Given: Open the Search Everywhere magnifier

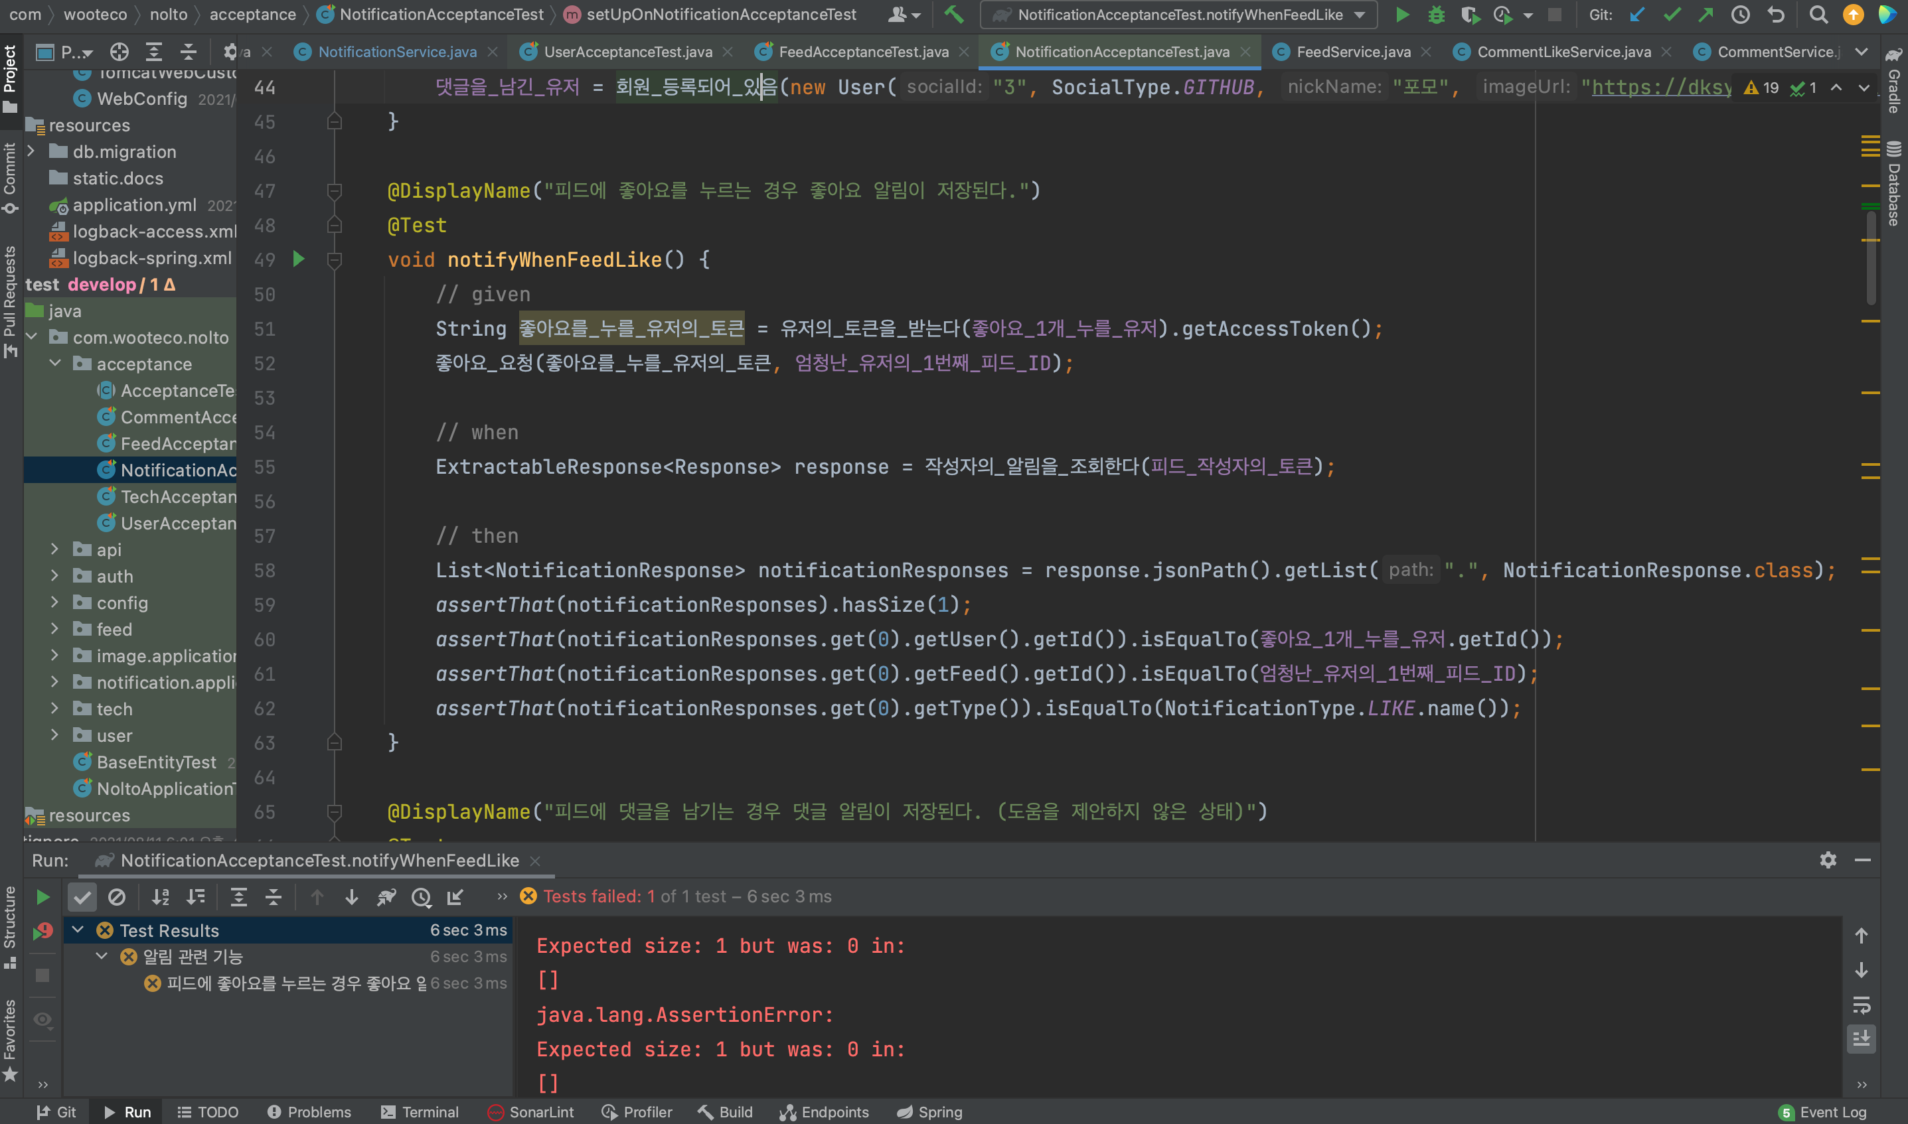Looking at the screenshot, I should pyautogui.click(x=1818, y=15).
